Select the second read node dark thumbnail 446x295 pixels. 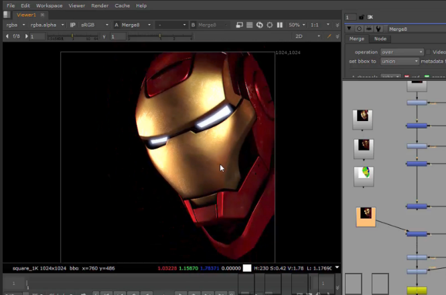(364, 149)
